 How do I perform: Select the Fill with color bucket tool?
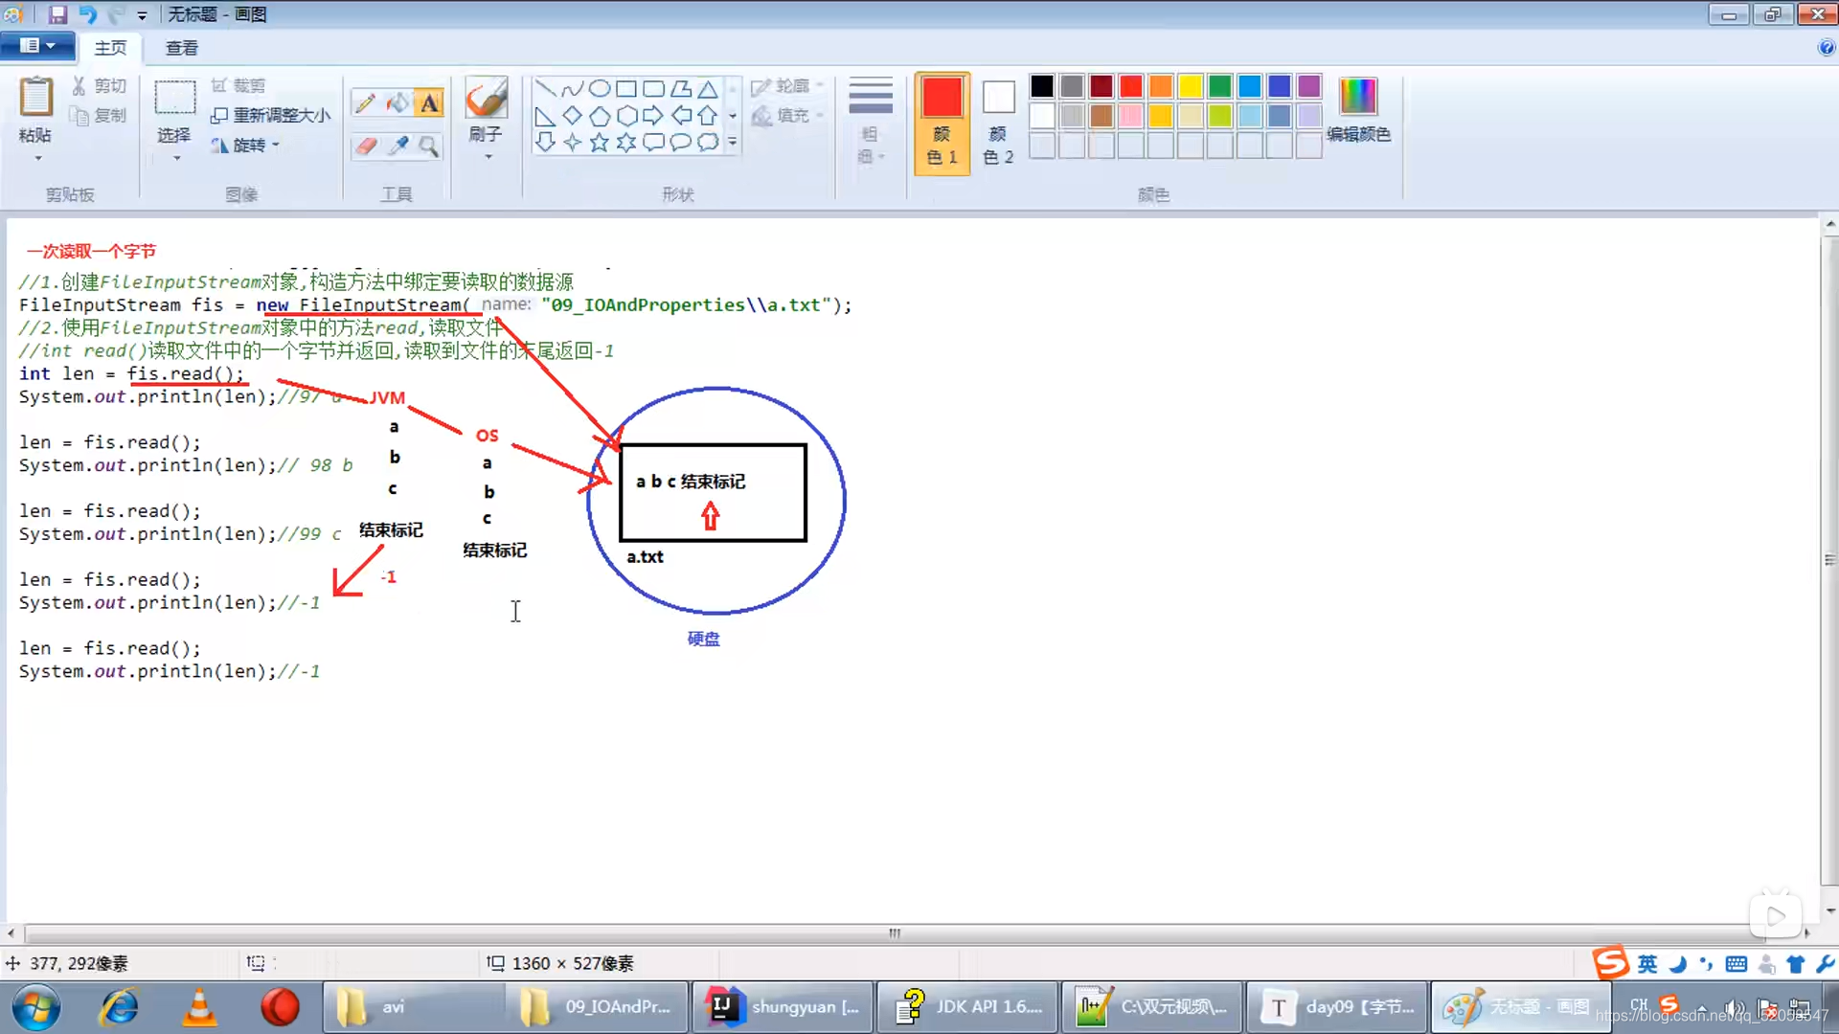(397, 102)
